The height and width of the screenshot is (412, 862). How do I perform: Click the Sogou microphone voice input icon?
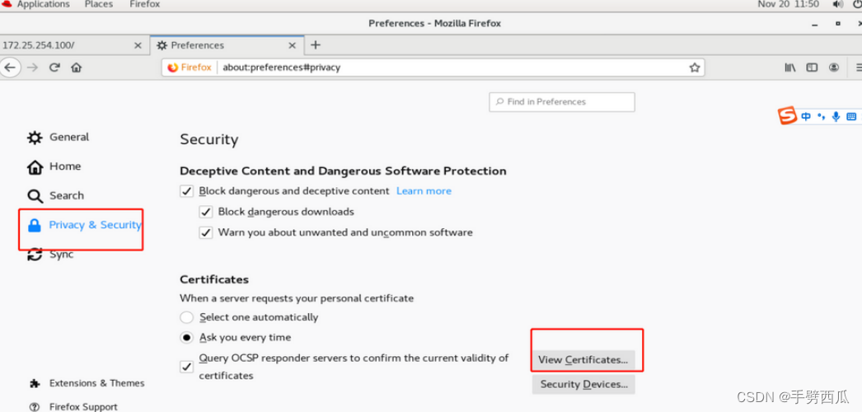click(x=836, y=116)
